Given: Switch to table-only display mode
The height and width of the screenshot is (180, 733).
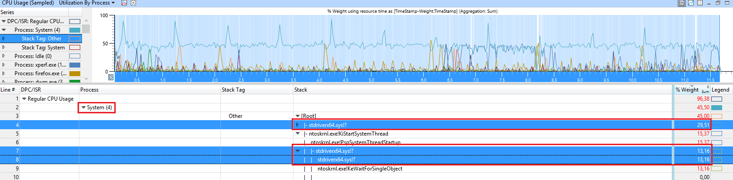Looking at the screenshot, I should tap(700, 3).
